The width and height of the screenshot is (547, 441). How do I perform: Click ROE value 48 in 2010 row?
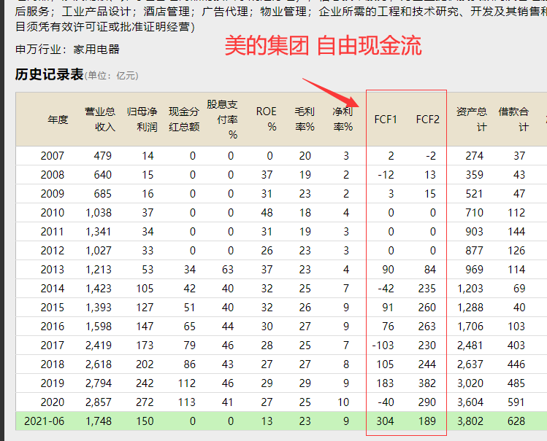point(267,213)
